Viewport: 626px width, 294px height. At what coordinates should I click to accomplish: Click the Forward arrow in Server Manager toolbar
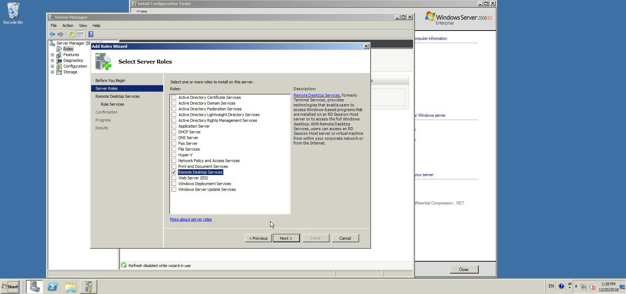(61, 35)
